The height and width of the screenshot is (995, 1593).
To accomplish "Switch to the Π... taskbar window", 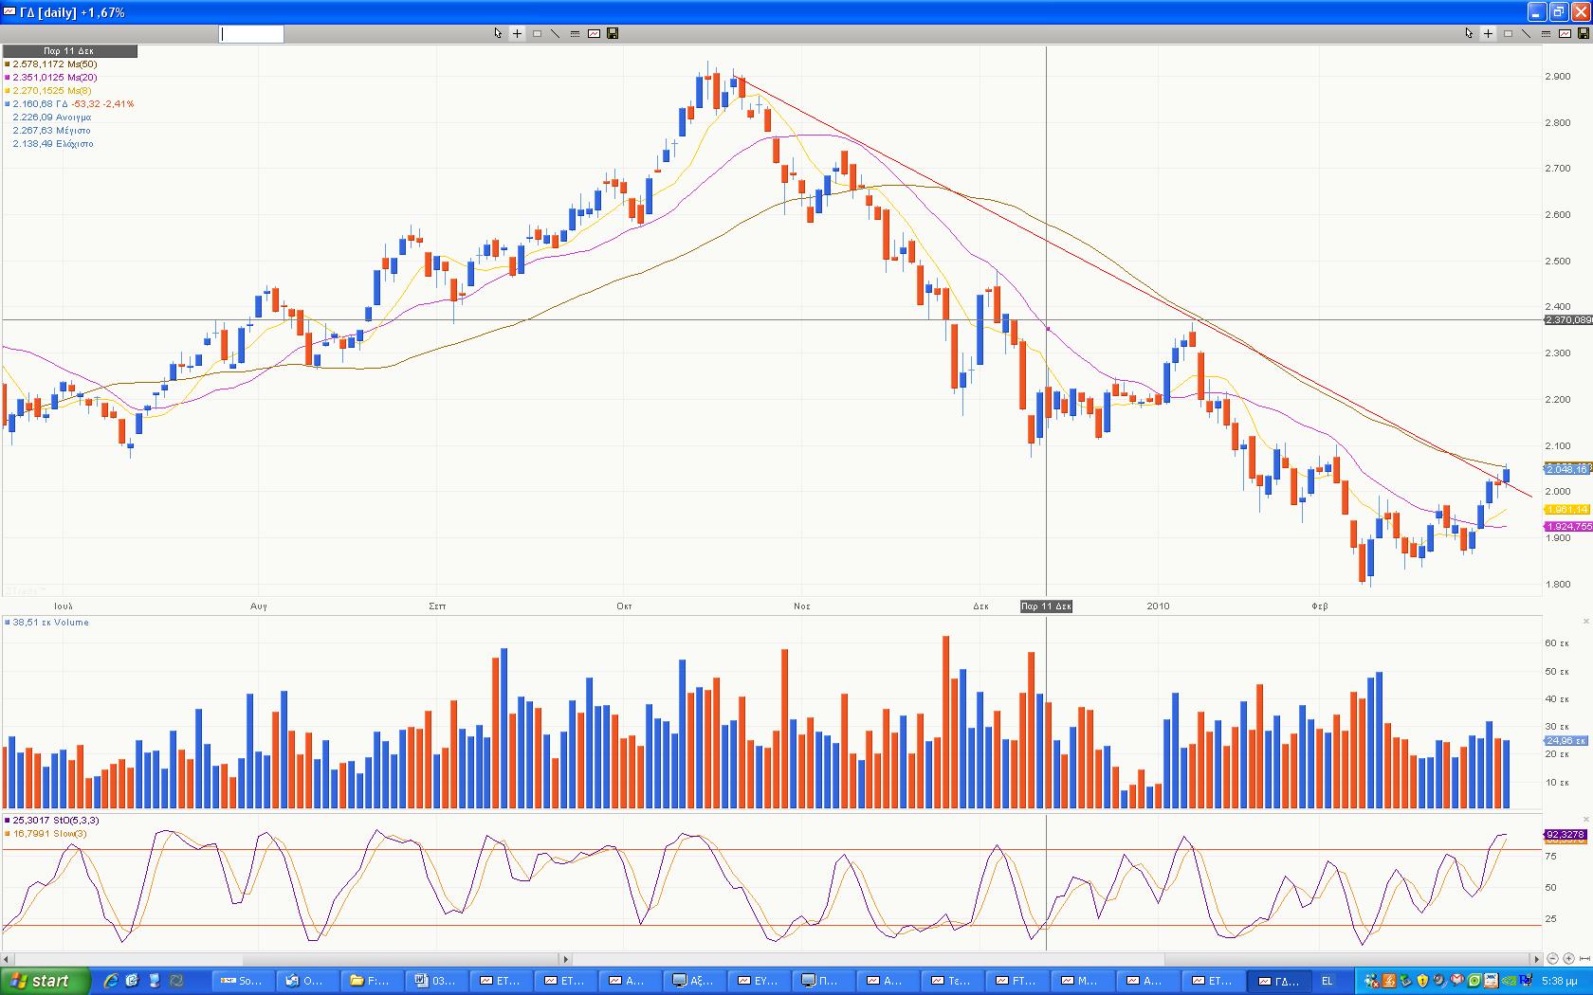I will coord(825,981).
